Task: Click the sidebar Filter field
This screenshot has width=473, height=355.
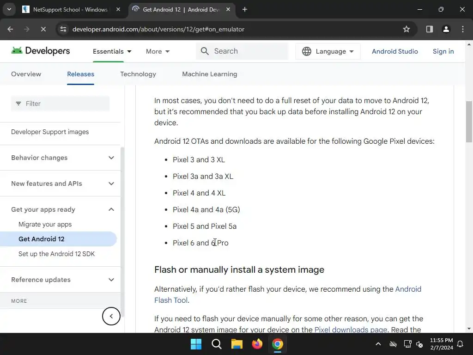Action: coord(60,104)
